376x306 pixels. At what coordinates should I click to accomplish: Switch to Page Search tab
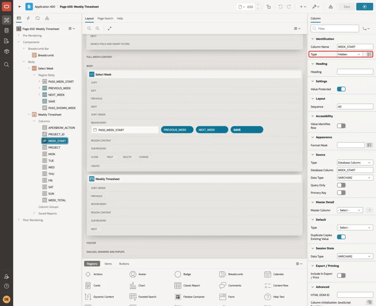point(105,18)
